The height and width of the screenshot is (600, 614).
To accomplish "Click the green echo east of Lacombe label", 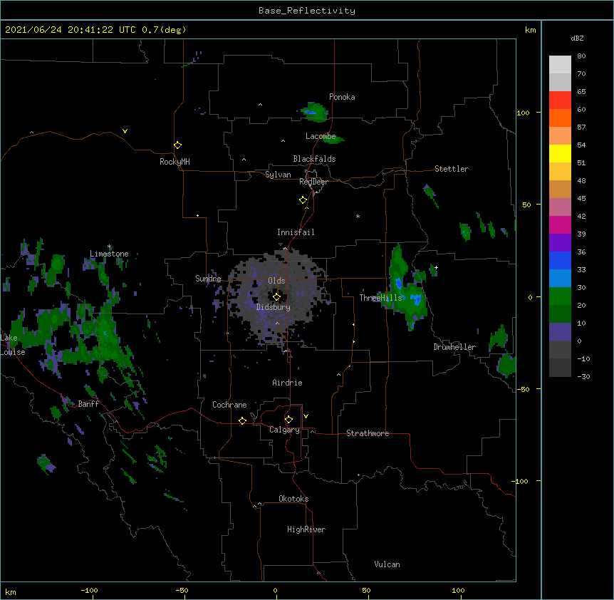I will tap(333, 138).
